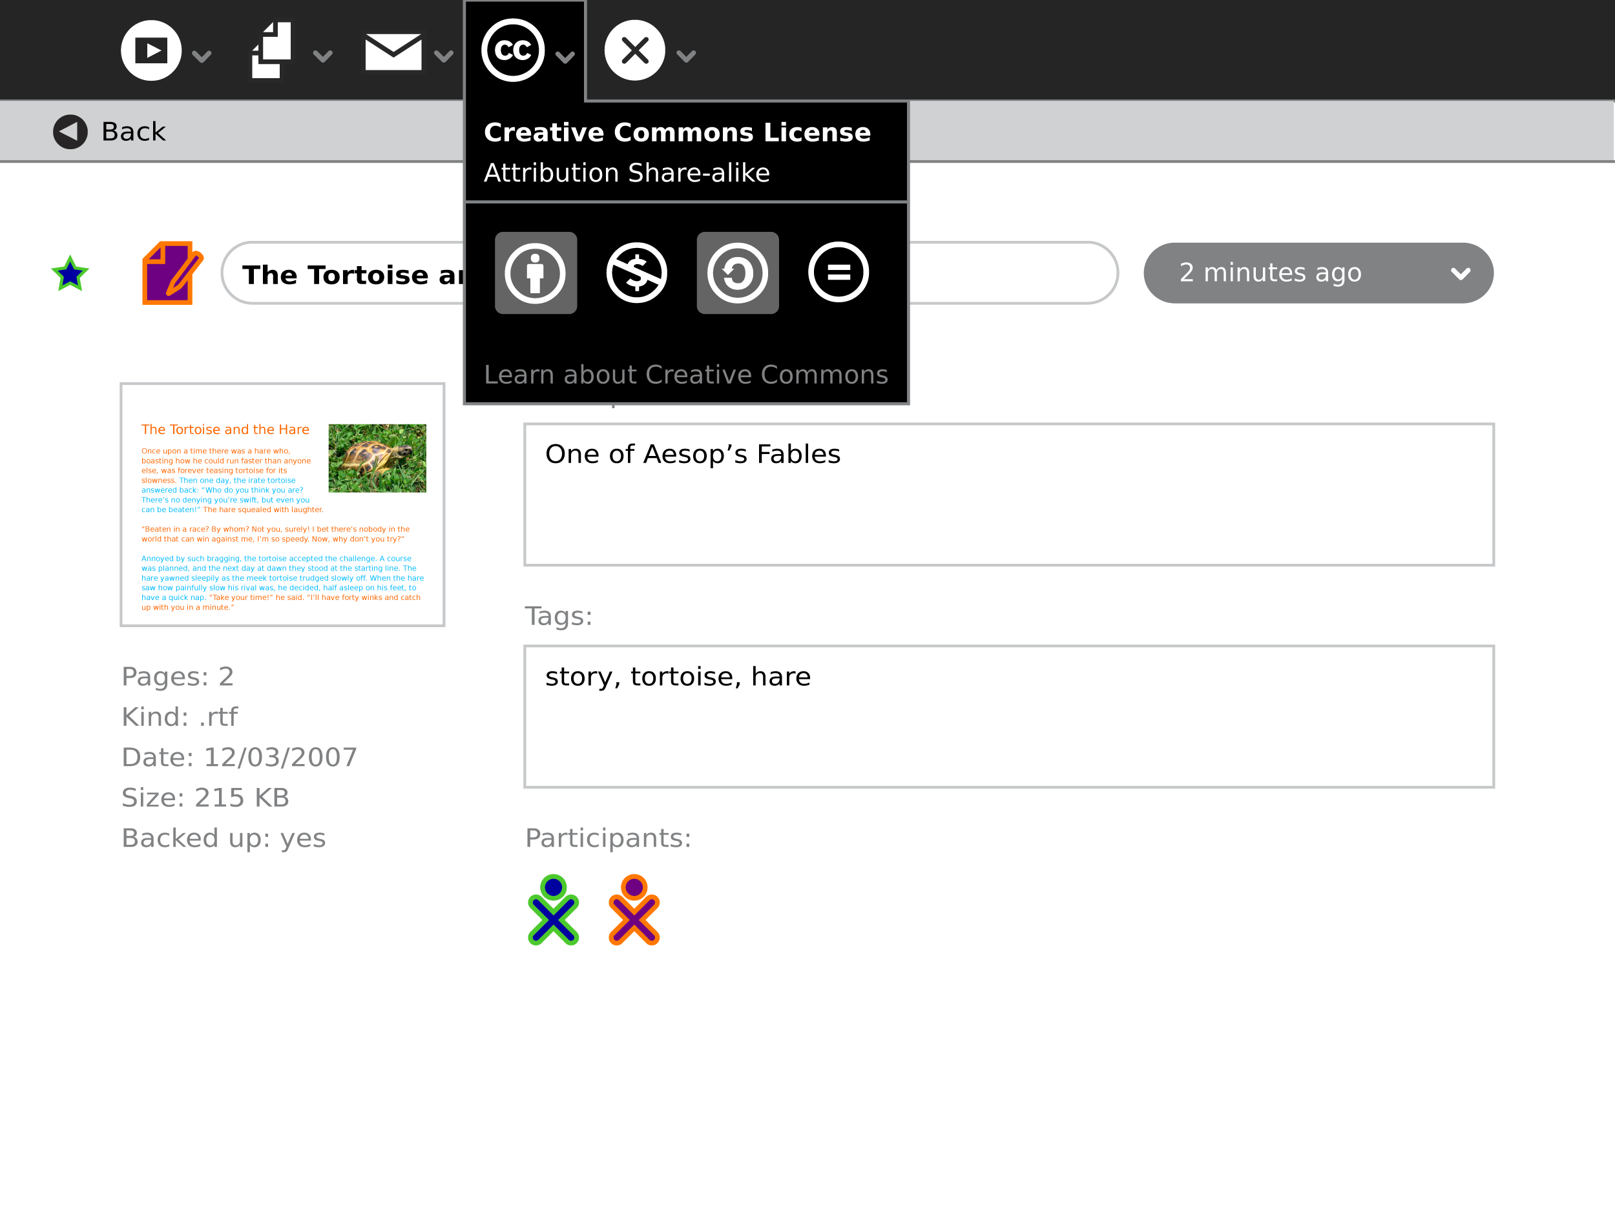Viewport: 1615px width, 1211px height.
Task: Open the '2 minutes ago' dropdown
Action: 1318,273
